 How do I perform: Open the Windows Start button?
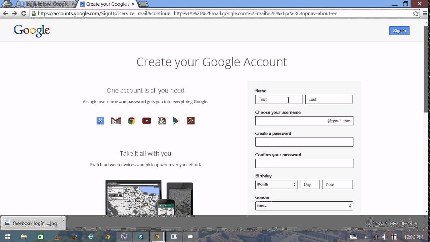tap(8, 237)
